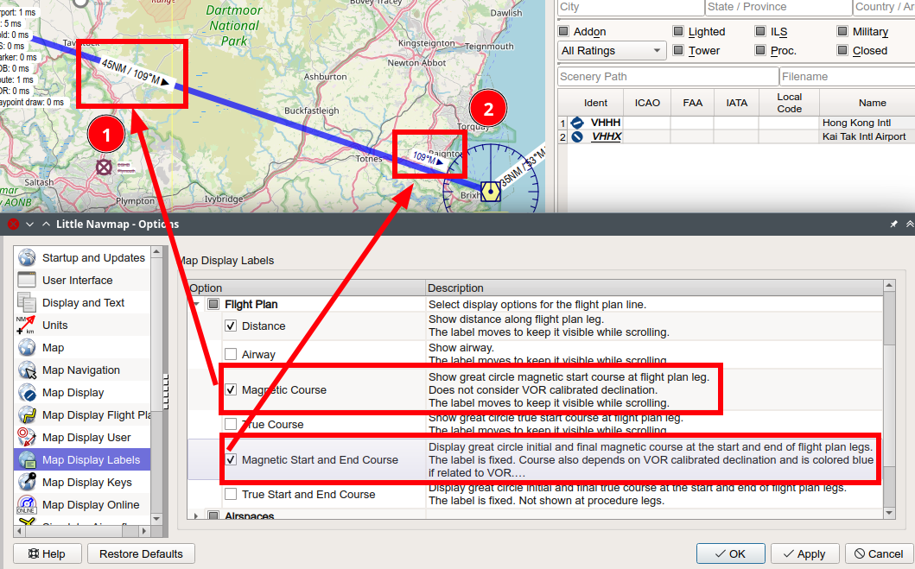915x569 pixels.
Task: Select the Hong Kong Intl name cell
Action: [867, 123]
